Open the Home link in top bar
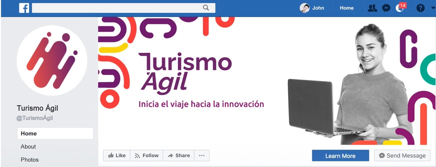The image size is (436, 167). point(346,8)
